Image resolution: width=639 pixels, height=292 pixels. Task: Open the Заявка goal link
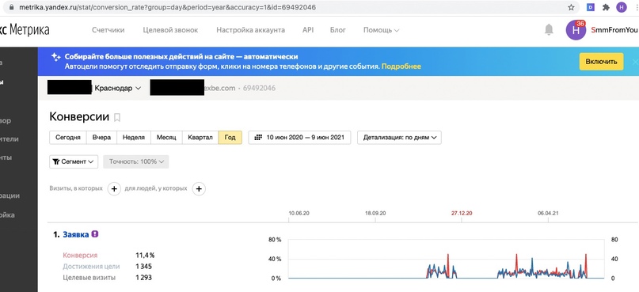[x=76, y=234]
